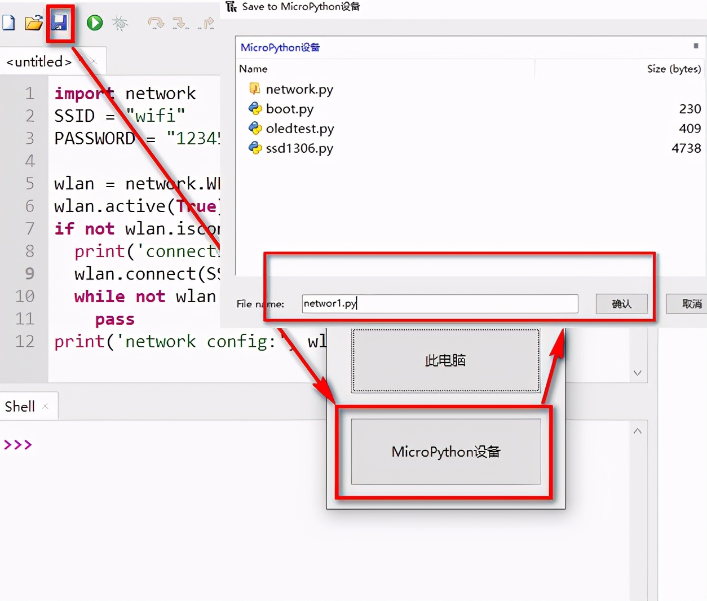Confirm saving with the 确认 button
The image size is (707, 601).
pyautogui.click(x=621, y=303)
